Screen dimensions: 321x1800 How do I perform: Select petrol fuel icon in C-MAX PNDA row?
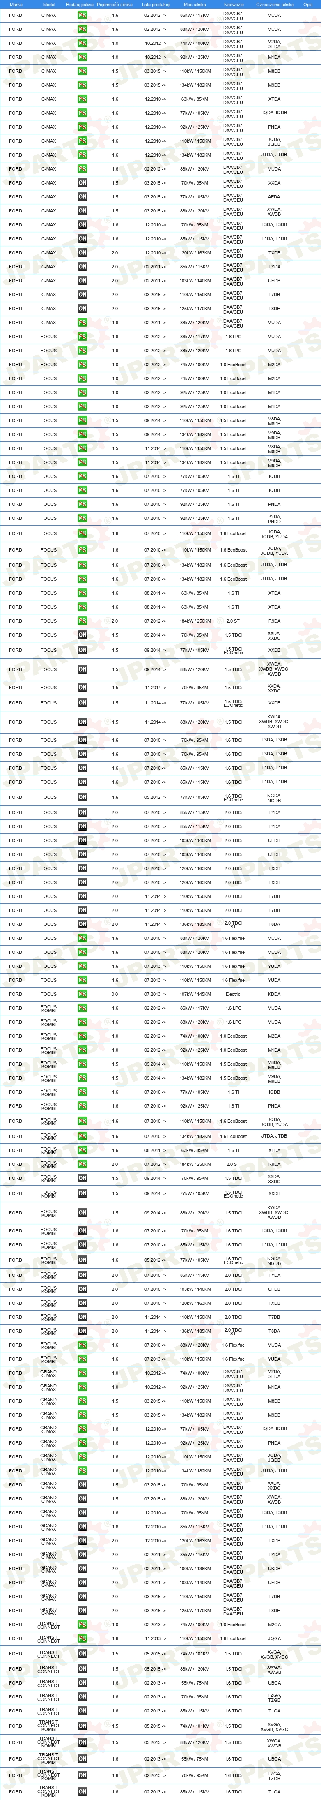[83, 127]
